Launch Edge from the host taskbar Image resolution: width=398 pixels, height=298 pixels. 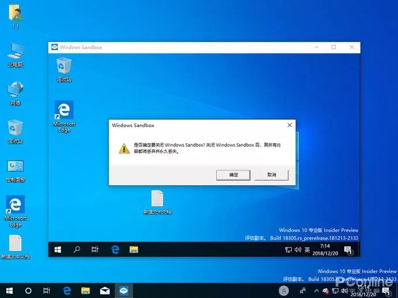click(67, 291)
